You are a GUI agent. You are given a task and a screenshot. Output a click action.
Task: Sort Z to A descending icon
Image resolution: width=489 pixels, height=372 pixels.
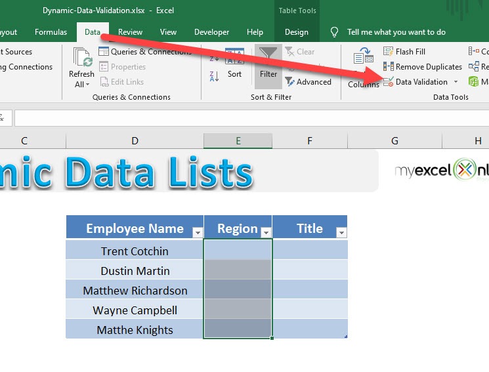(214, 76)
